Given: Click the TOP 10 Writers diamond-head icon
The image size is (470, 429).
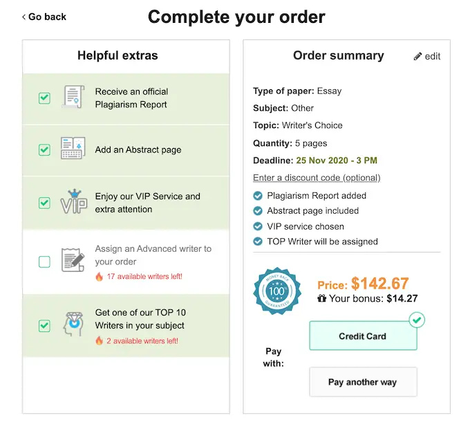Looking at the screenshot, I should pyautogui.click(x=73, y=325).
